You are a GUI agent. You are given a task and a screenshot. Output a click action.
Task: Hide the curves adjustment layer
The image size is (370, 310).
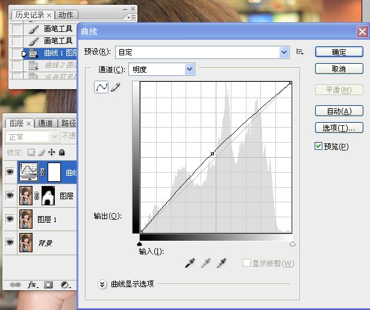[10, 172]
